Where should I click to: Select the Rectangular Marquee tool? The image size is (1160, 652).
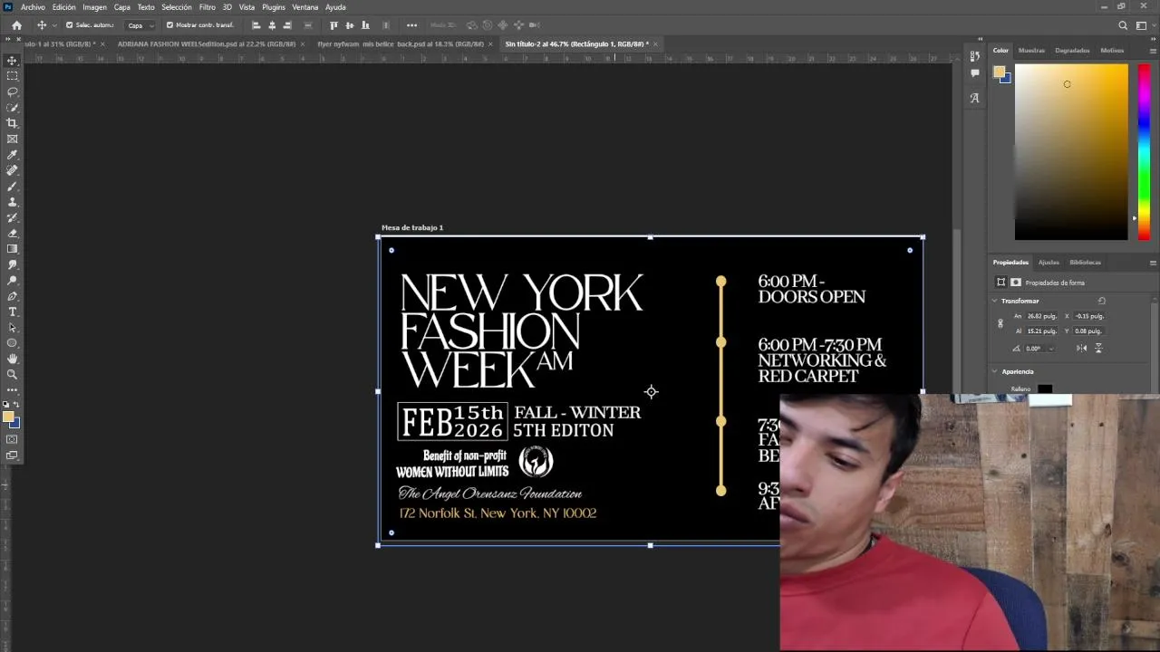coord(12,76)
